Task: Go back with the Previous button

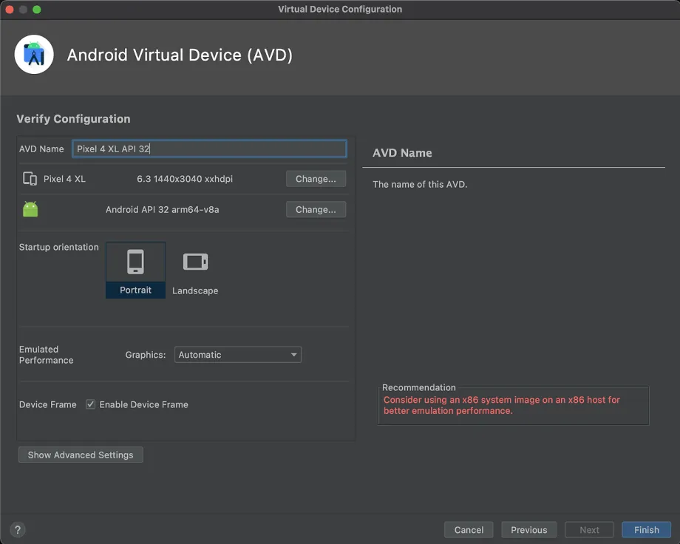Action: [528, 530]
